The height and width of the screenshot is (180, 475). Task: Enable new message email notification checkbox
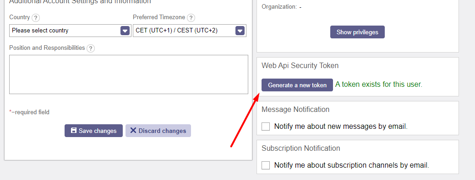266,127
